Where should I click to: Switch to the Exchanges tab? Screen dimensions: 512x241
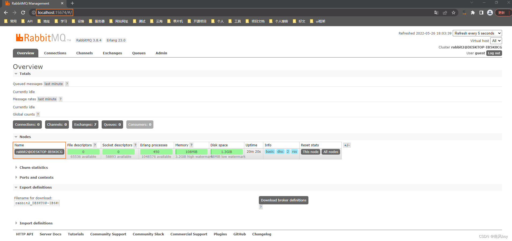tap(112, 53)
